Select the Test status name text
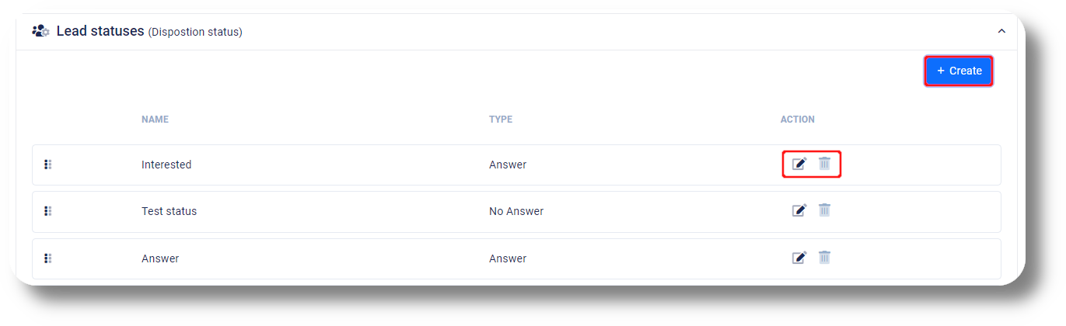This screenshot has height=326, width=1066. [170, 211]
